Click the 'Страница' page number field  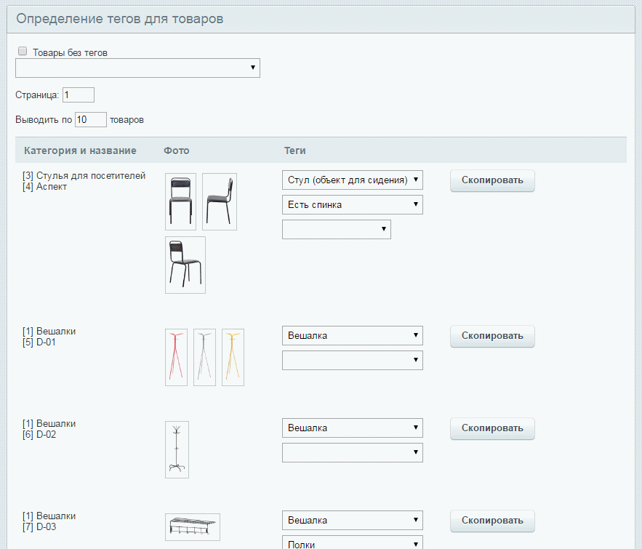79,95
